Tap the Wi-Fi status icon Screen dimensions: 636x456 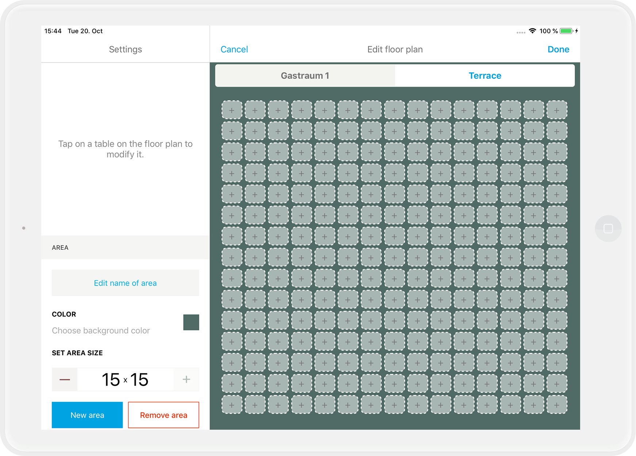pyautogui.click(x=533, y=31)
